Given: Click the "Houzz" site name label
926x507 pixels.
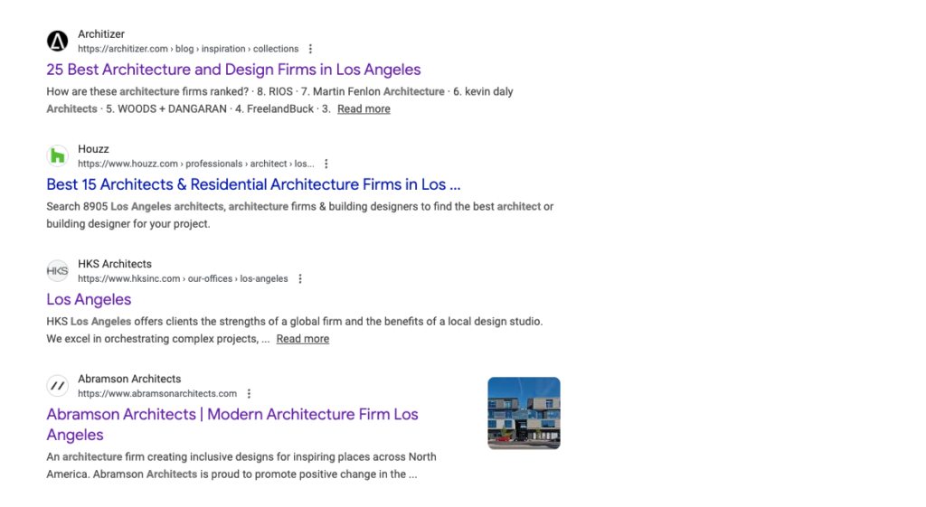Looking at the screenshot, I should 93,149.
